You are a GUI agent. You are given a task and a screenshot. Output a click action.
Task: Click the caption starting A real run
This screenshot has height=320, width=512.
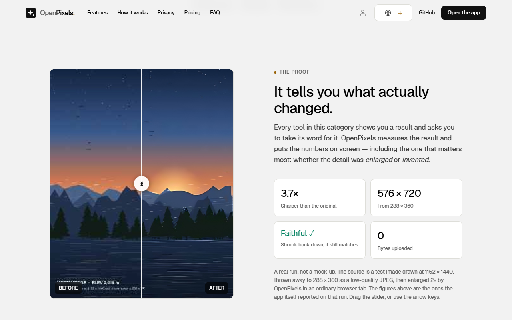pyautogui.click(x=364, y=284)
